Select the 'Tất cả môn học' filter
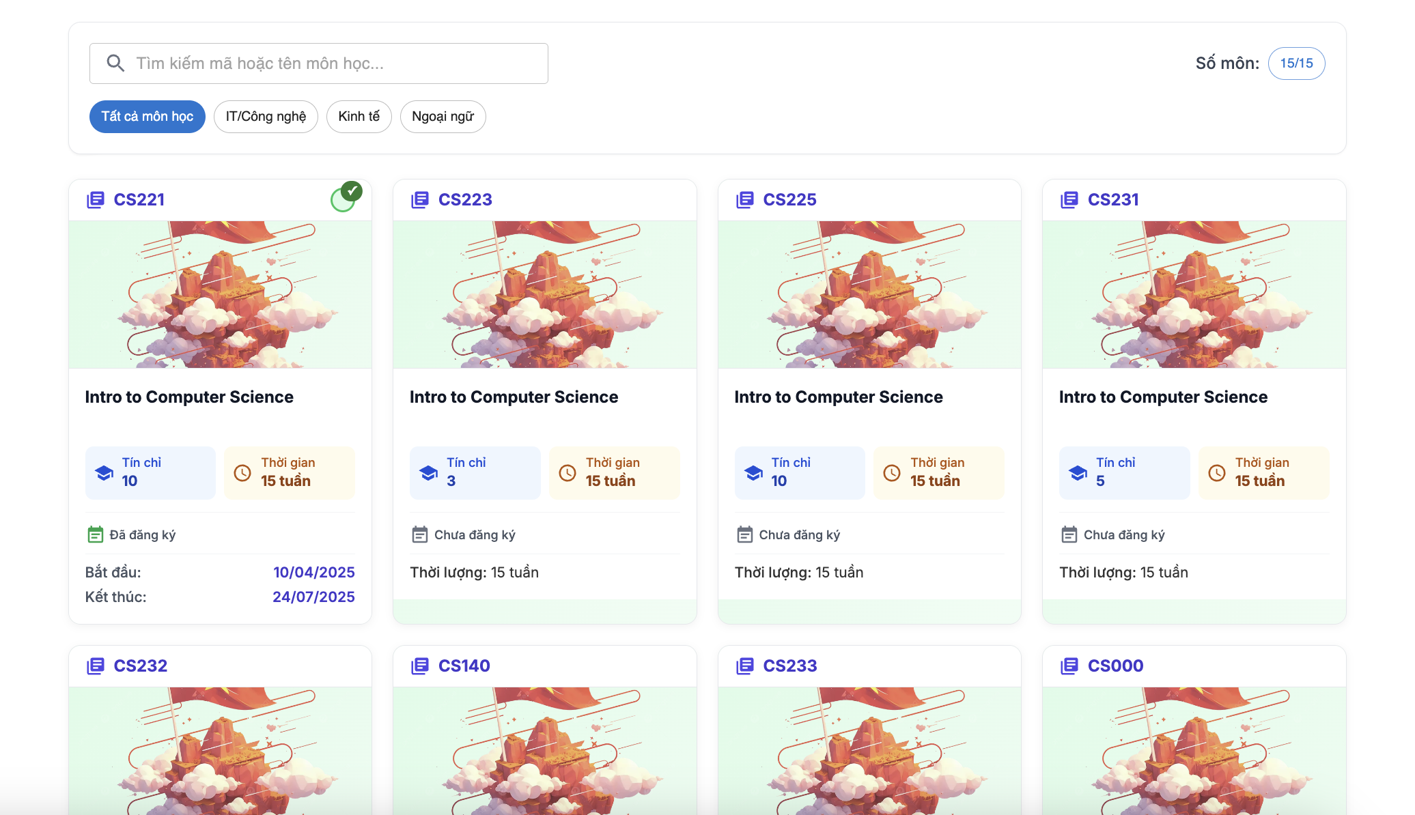 tap(148, 117)
